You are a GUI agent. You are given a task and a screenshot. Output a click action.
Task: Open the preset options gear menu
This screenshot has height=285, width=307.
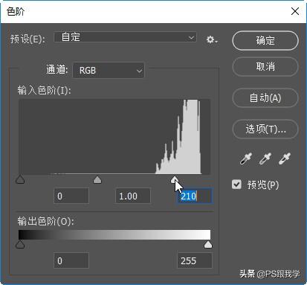212,39
